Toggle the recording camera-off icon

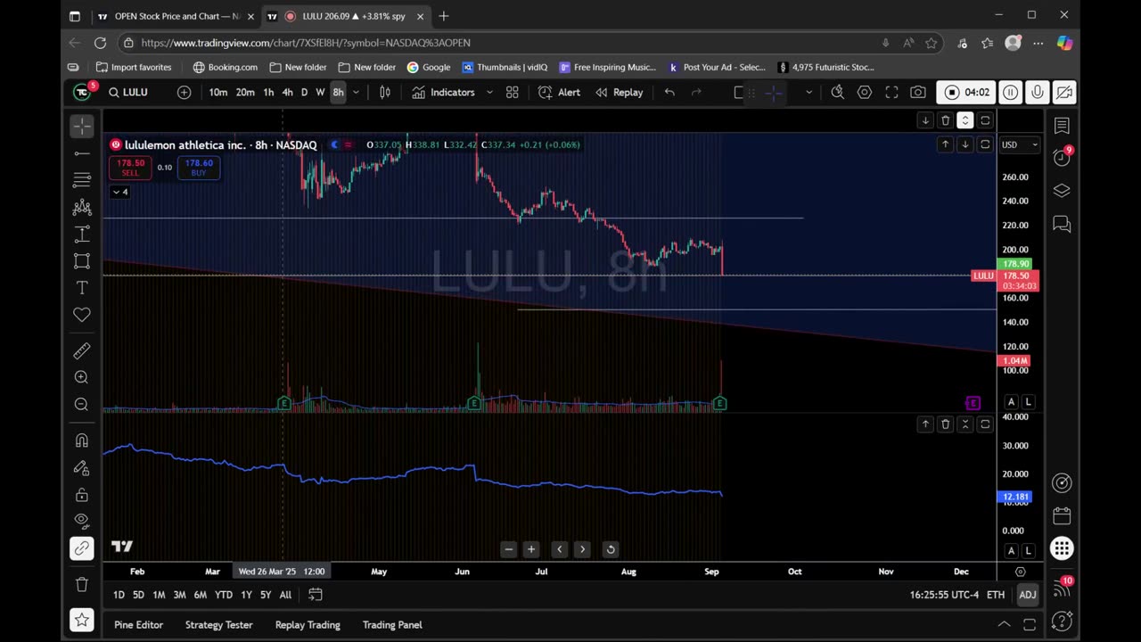pos(1063,92)
